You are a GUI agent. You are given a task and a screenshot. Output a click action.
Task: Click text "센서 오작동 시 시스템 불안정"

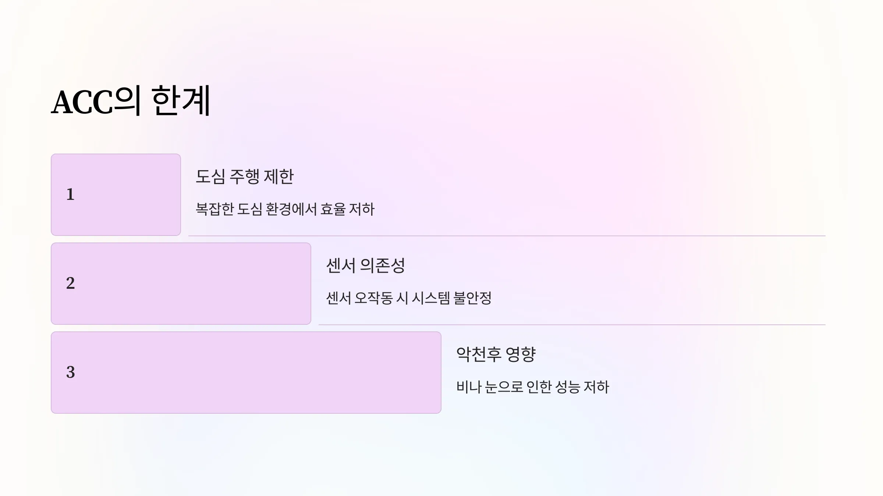(409, 298)
